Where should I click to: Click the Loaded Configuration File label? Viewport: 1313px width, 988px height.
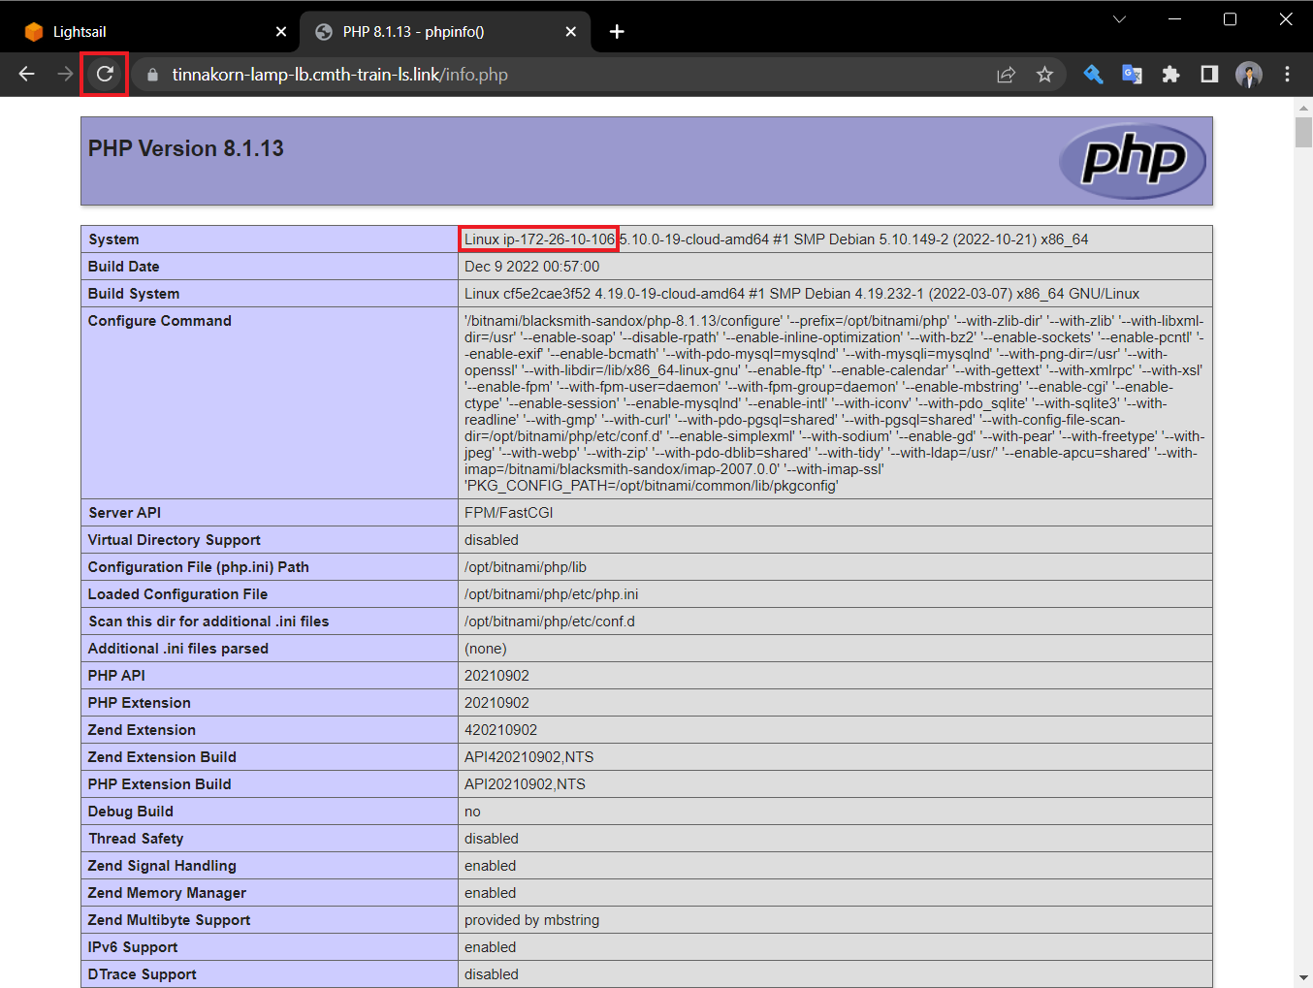point(177,594)
